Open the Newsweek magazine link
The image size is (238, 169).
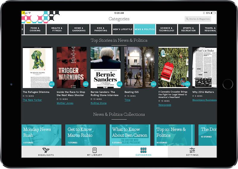point(165,105)
